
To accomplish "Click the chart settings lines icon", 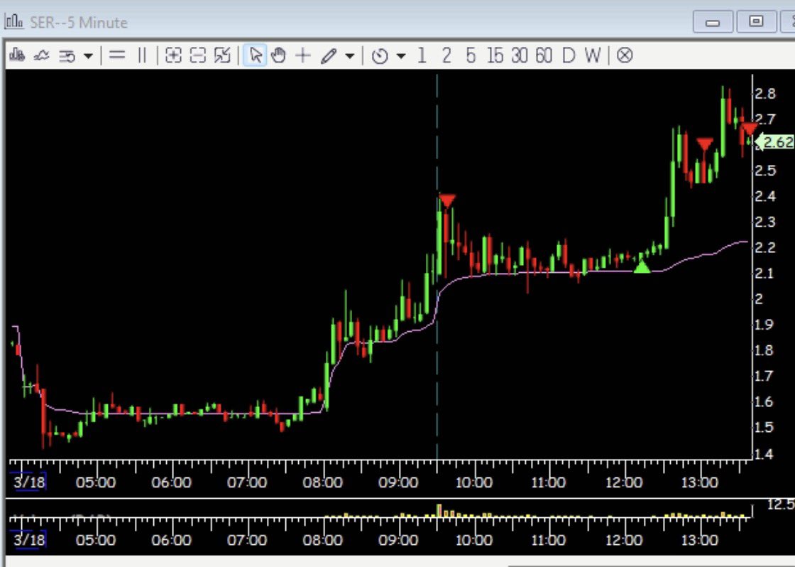I will [67, 55].
